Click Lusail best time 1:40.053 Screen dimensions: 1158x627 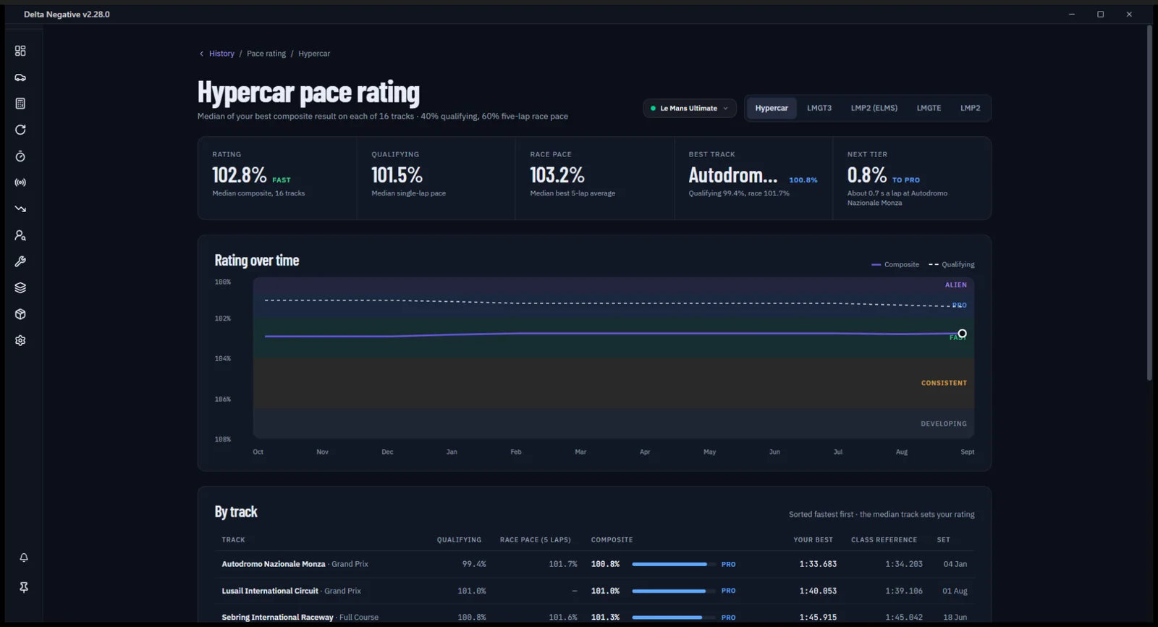[x=818, y=591]
